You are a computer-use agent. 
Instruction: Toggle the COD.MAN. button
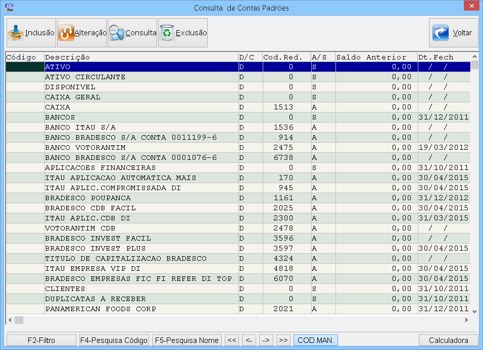tap(316, 340)
